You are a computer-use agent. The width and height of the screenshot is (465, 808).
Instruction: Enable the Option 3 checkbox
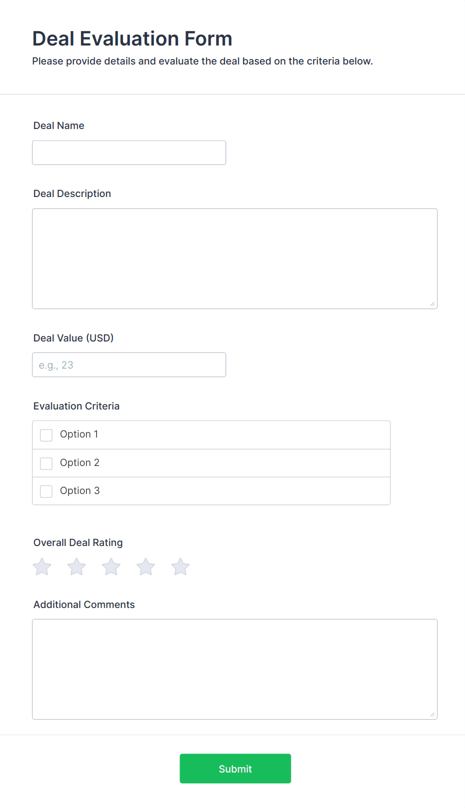coord(46,491)
